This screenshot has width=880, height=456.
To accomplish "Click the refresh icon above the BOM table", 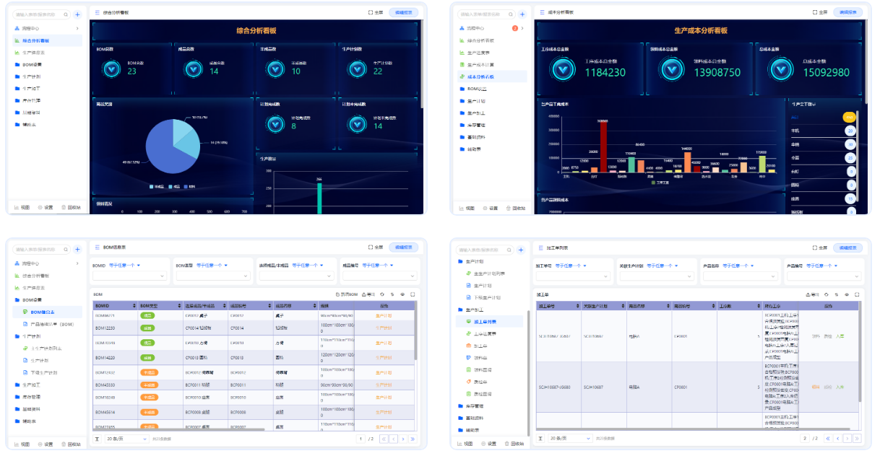I will (x=382, y=294).
